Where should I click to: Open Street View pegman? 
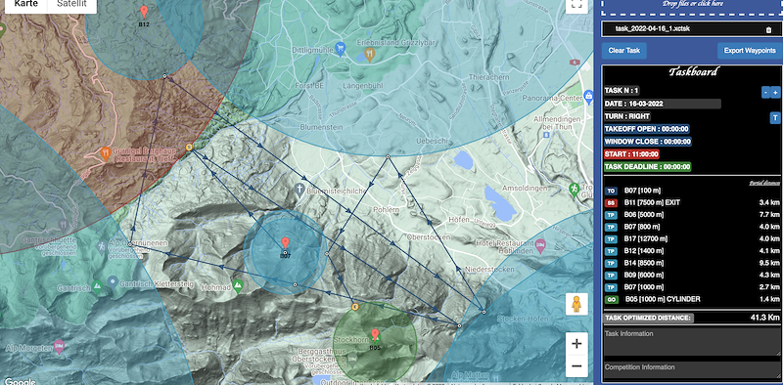coord(576,304)
